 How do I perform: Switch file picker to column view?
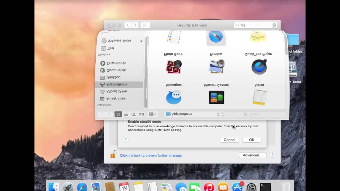coord(134,114)
